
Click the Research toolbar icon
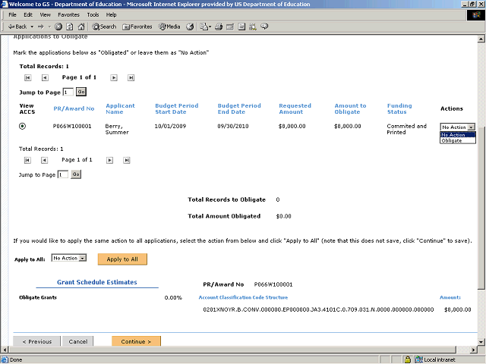pos(253,27)
